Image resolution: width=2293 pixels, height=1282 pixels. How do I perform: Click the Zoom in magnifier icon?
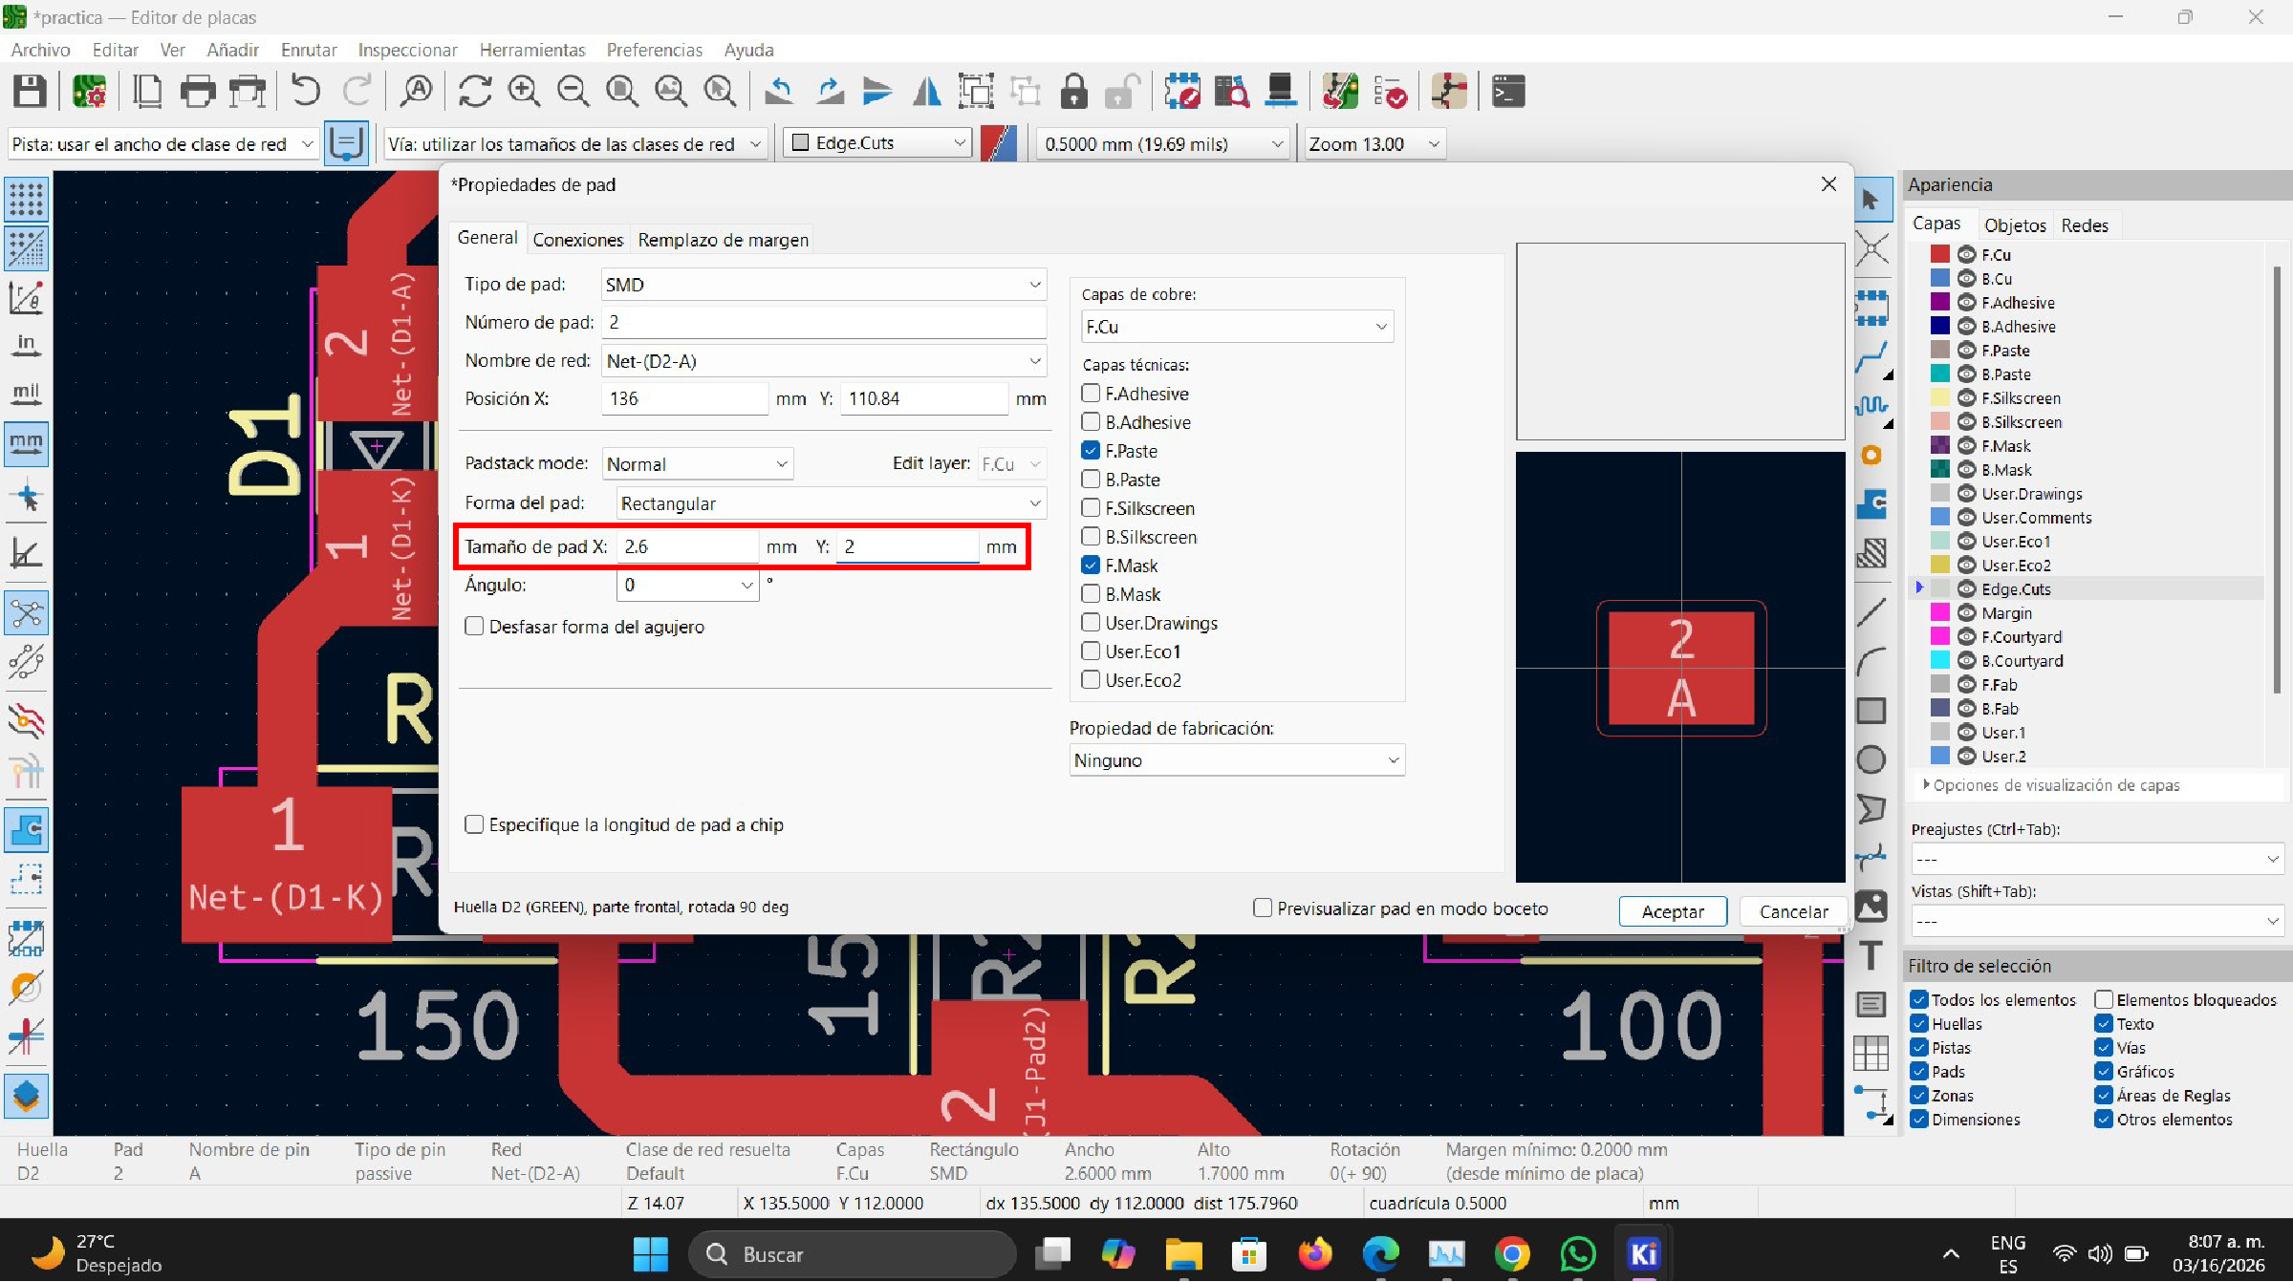(x=524, y=92)
